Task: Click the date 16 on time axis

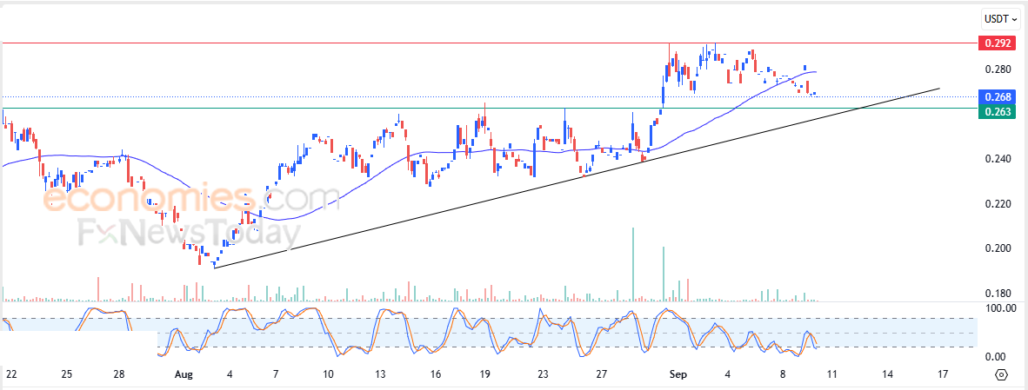Action: pos(436,375)
